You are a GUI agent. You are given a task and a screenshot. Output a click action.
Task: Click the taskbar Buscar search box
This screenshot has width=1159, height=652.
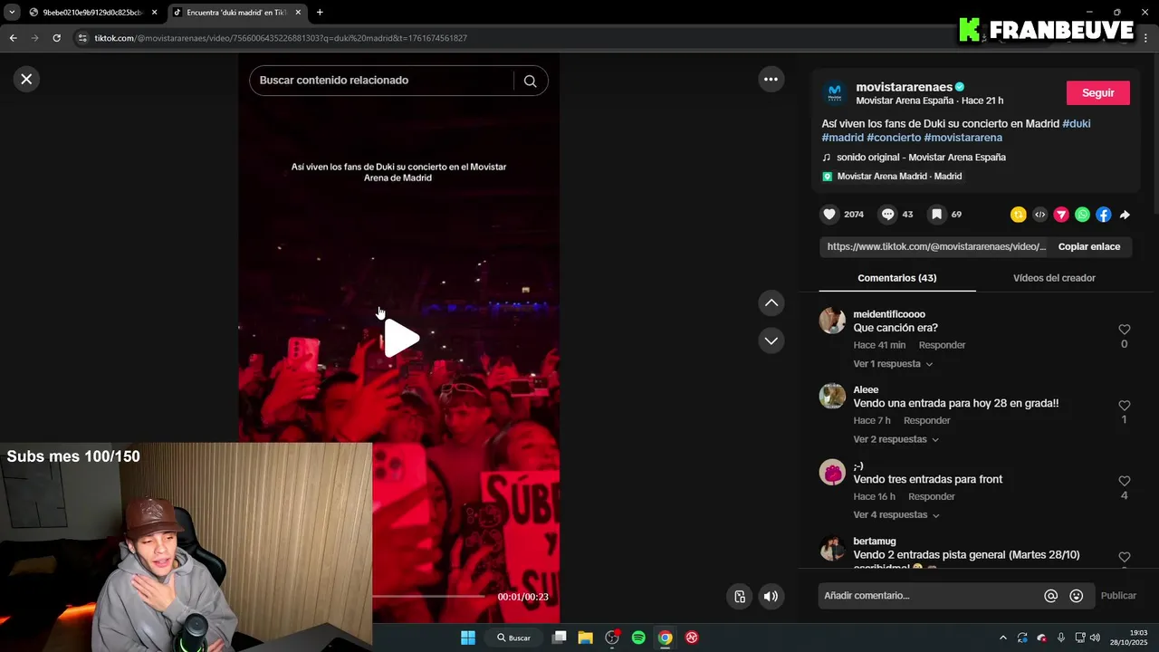click(513, 638)
